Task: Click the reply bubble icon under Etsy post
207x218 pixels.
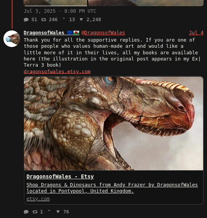Action: pos(26,212)
